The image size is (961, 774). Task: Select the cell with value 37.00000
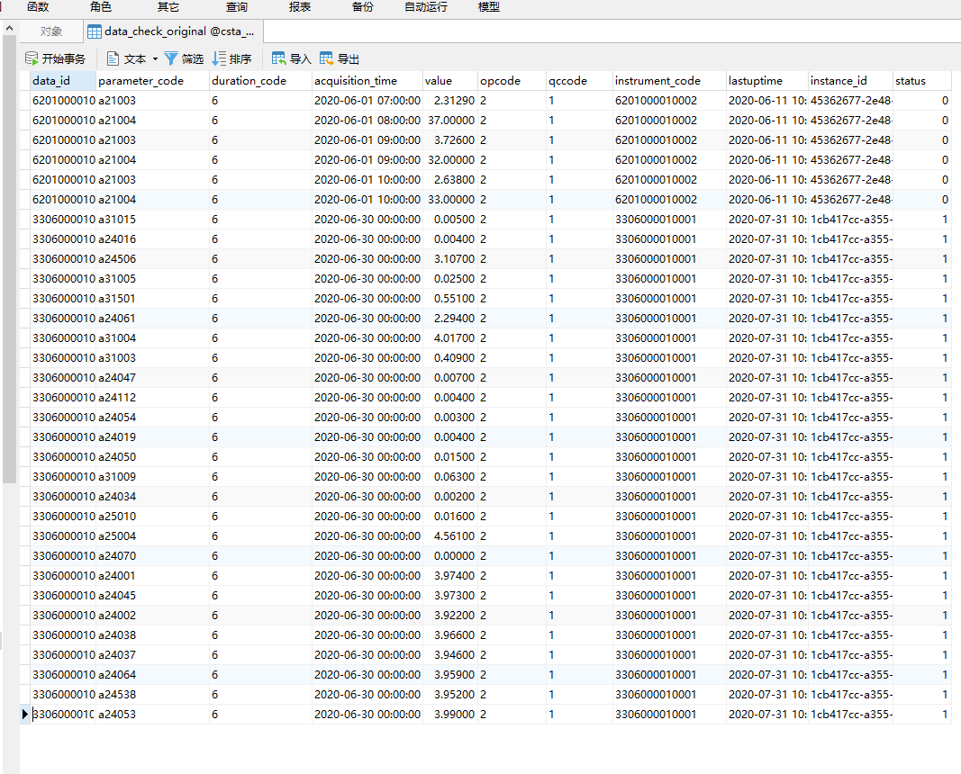(x=449, y=121)
